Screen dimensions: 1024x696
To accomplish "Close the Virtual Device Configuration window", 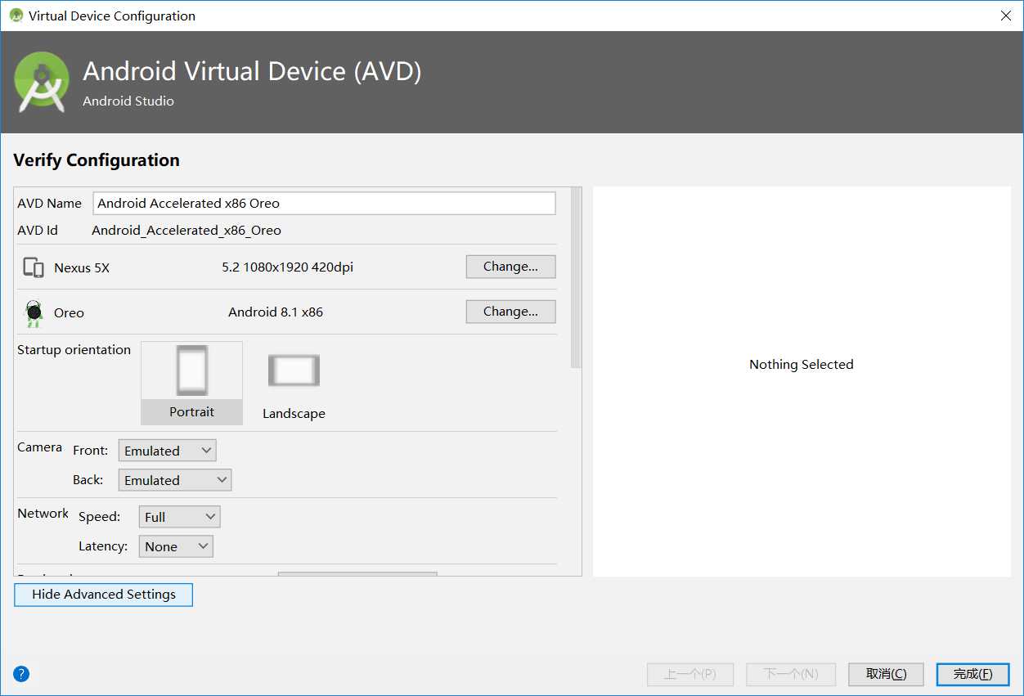I will (x=1005, y=16).
